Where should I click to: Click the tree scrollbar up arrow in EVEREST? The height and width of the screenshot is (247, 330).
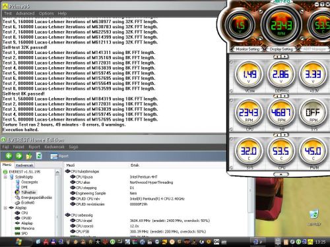(x=57, y=172)
